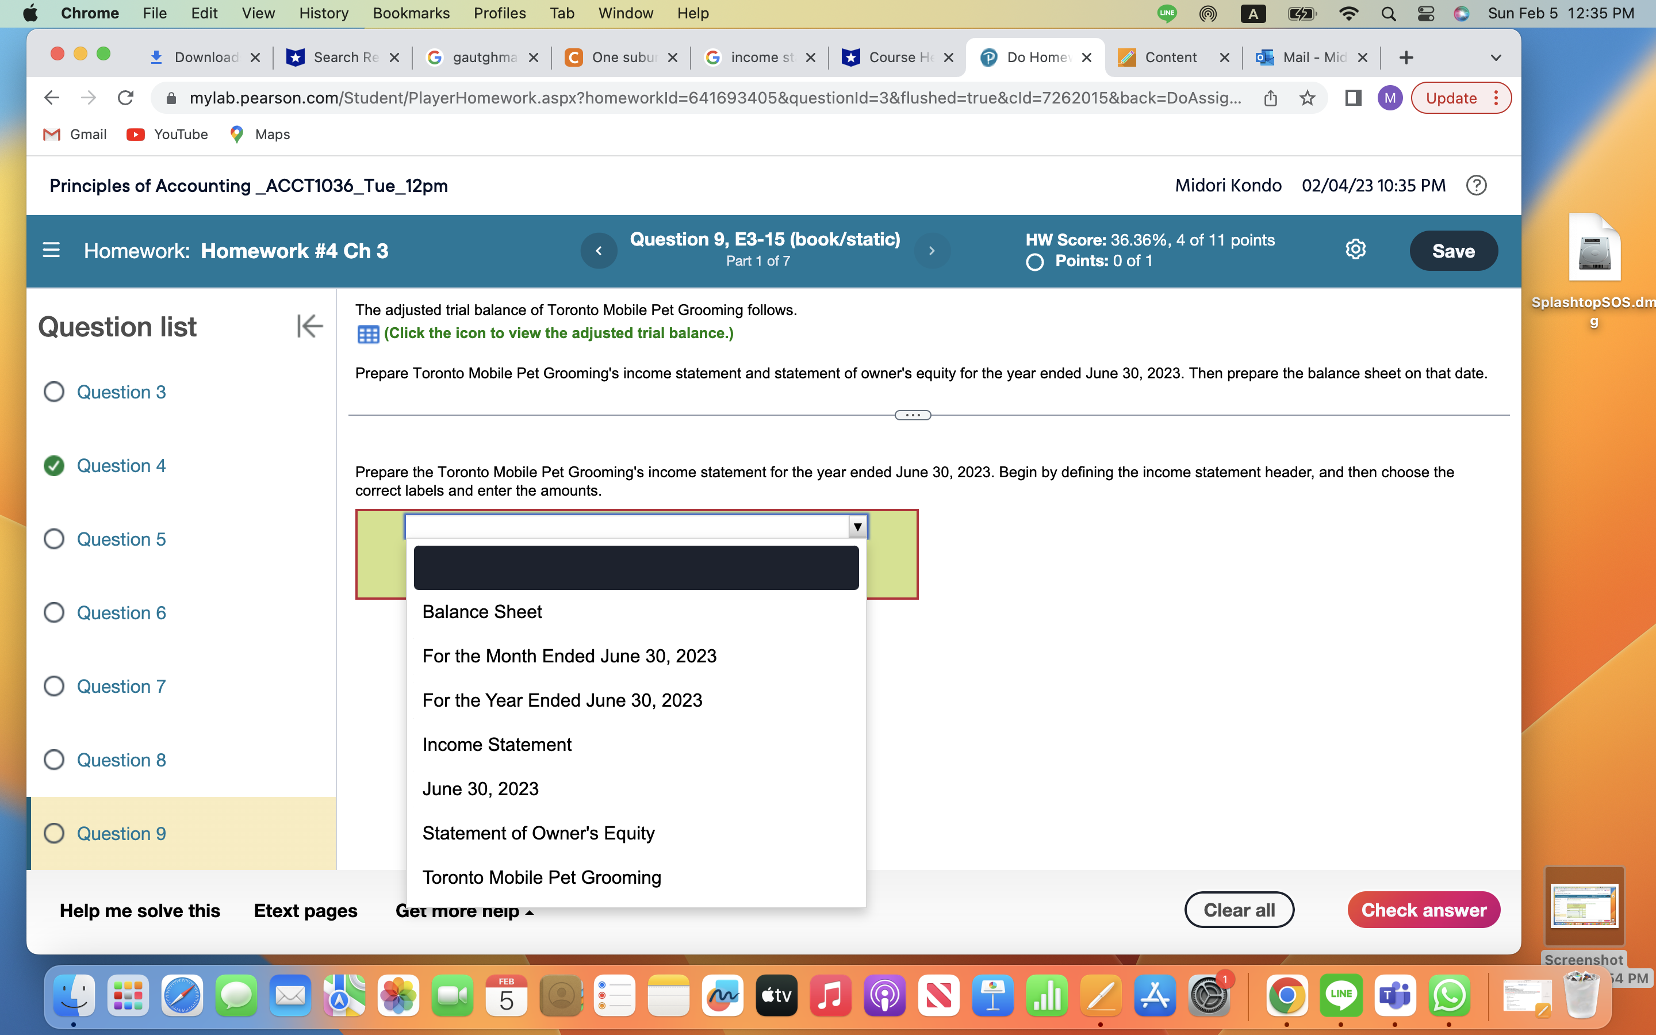This screenshot has width=1656, height=1035.
Task: Select the Question 5 radio button
Action: 54,539
